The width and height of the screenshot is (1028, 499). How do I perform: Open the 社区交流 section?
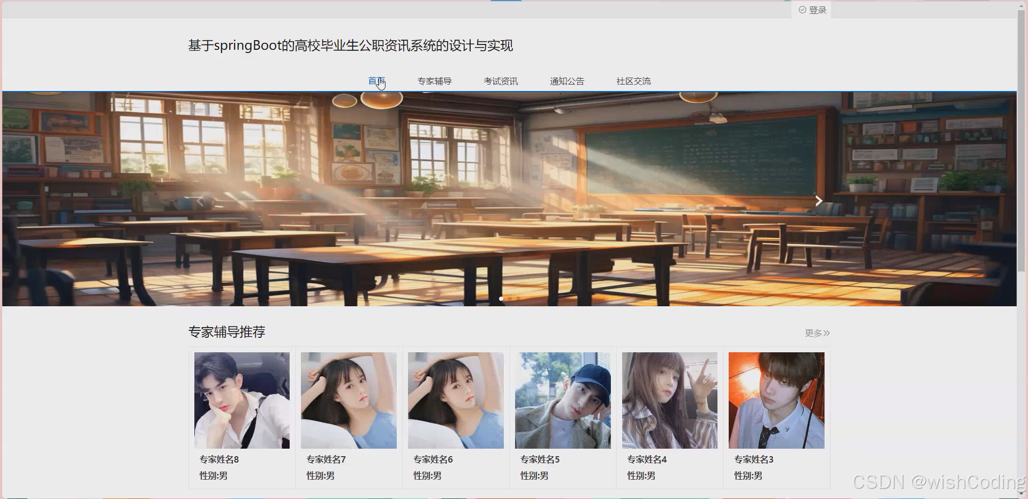(x=633, y=81)
